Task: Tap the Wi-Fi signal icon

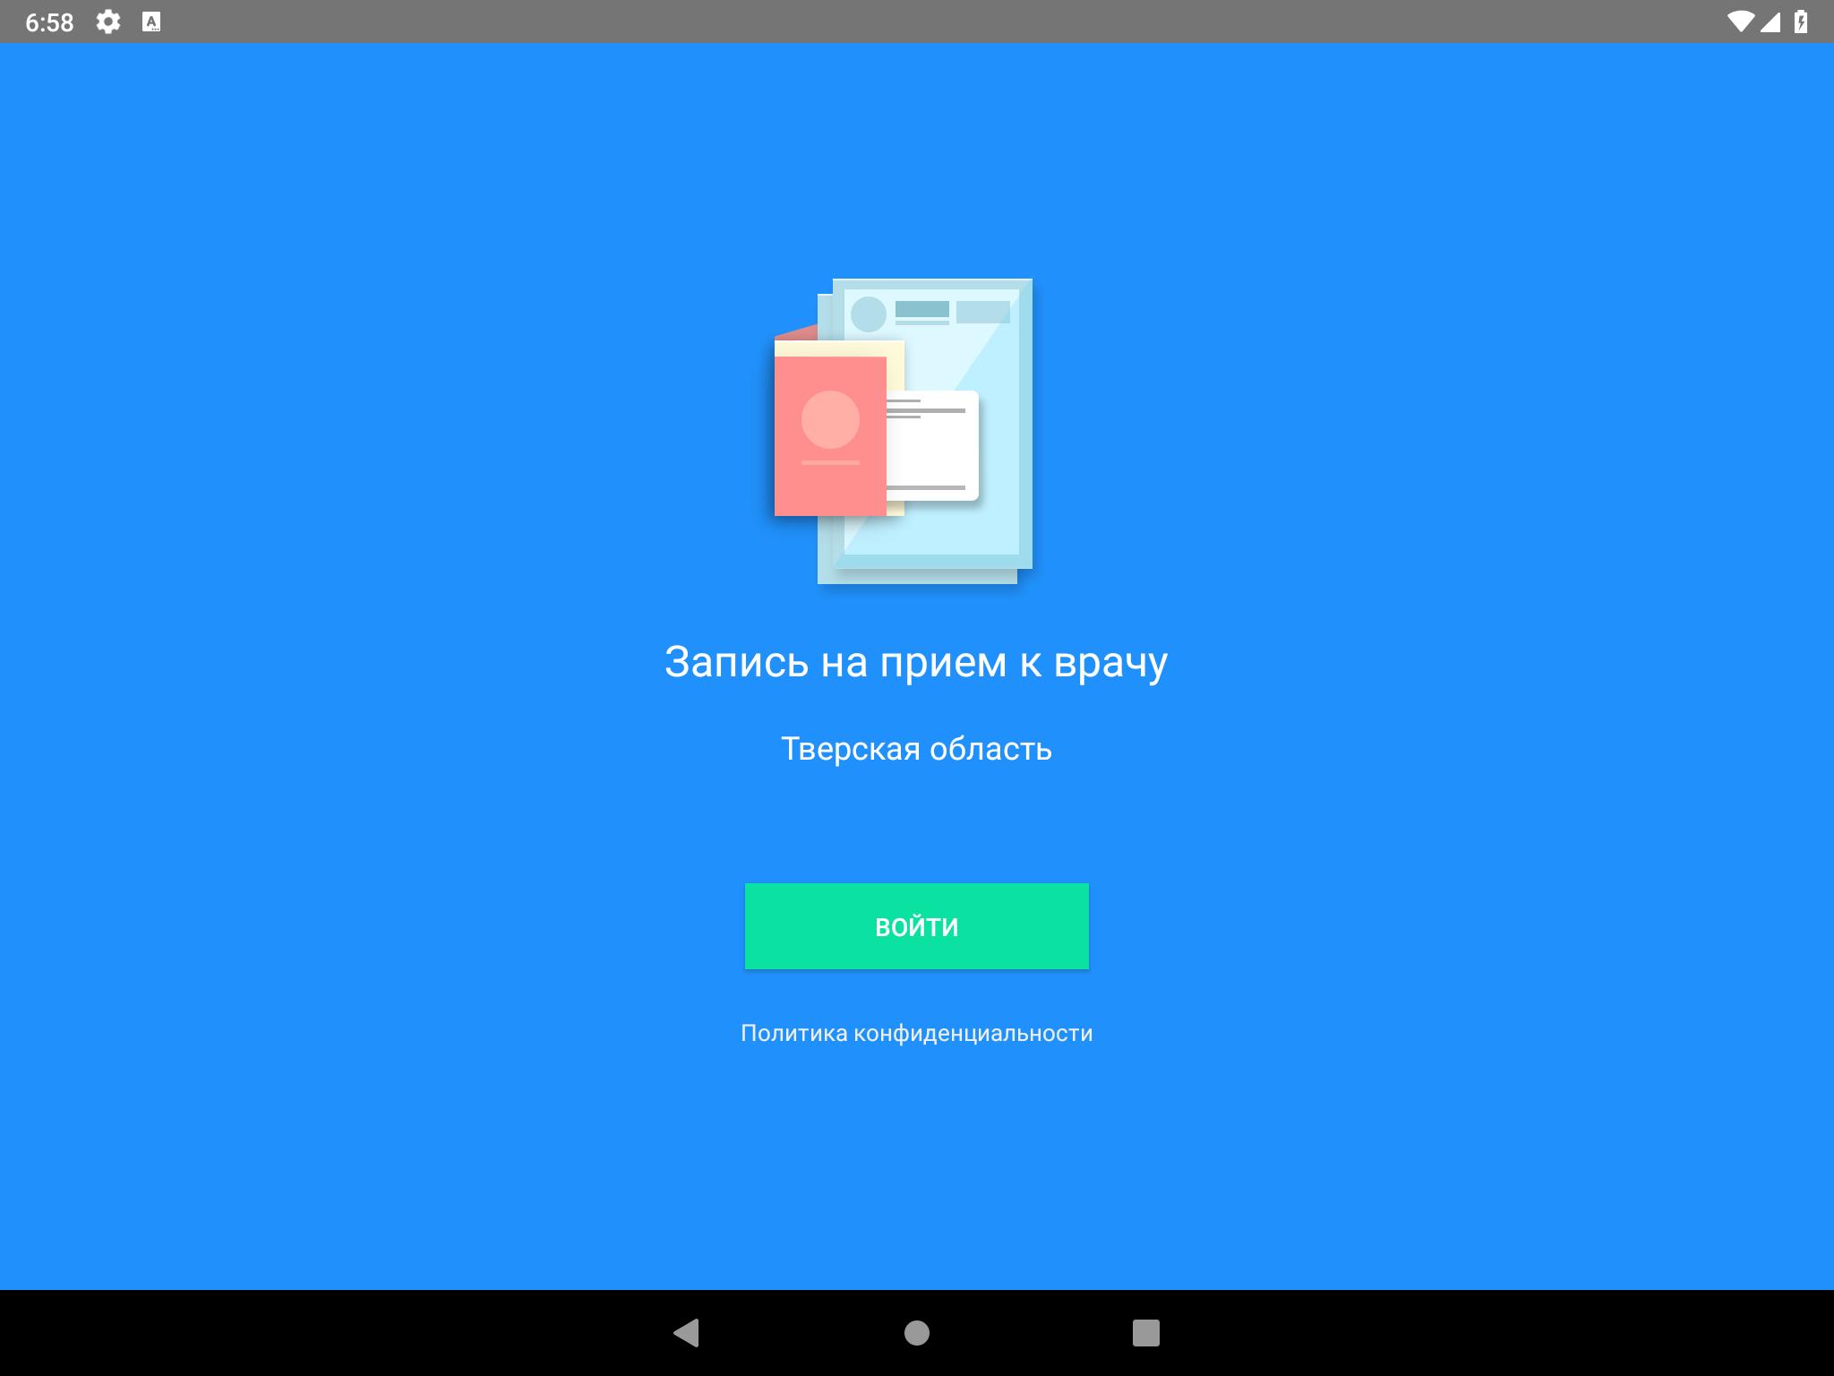Action: (x=1741, y=21)
